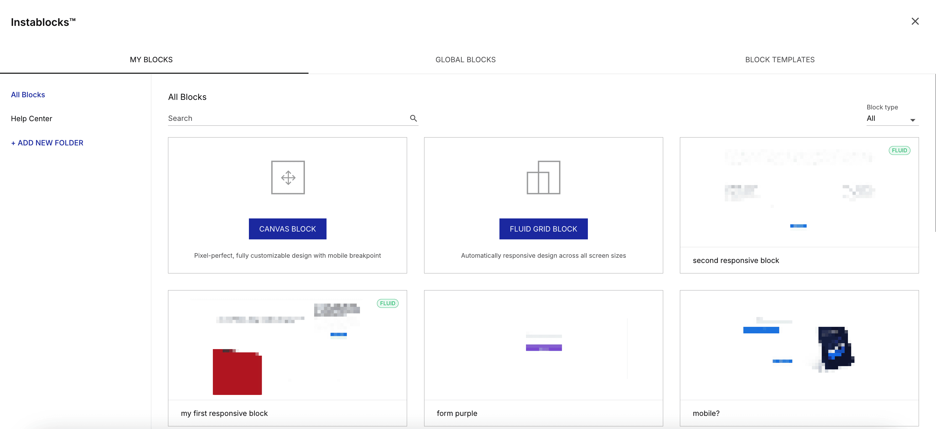This screenshot has height=429, width=936.
Task: Click the search magnifier icon
Action: pos(413,119)
